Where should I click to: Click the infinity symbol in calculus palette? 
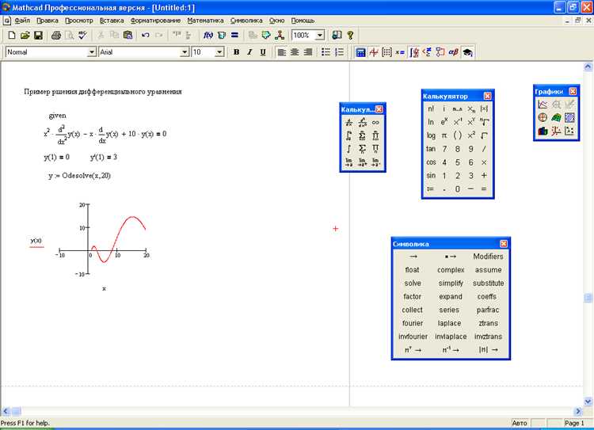375,123
